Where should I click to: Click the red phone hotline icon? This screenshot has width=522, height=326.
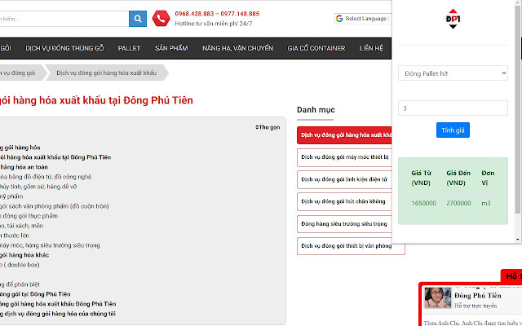(161, 19)
